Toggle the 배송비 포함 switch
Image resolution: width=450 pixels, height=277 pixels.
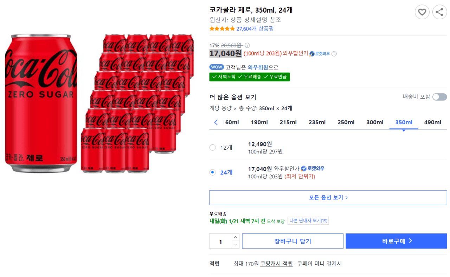click(439, 97)
